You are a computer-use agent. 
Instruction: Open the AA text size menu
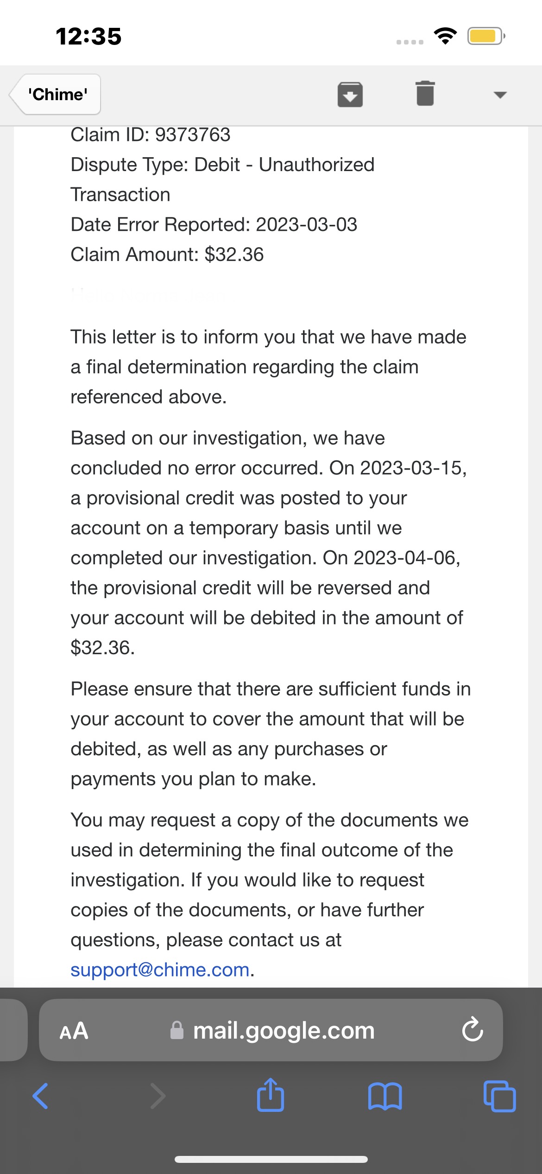(x=74, y=1031)
